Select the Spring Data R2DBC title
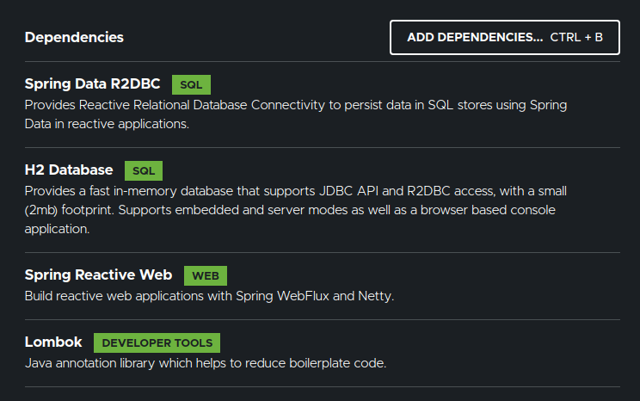 click(92, 84)
